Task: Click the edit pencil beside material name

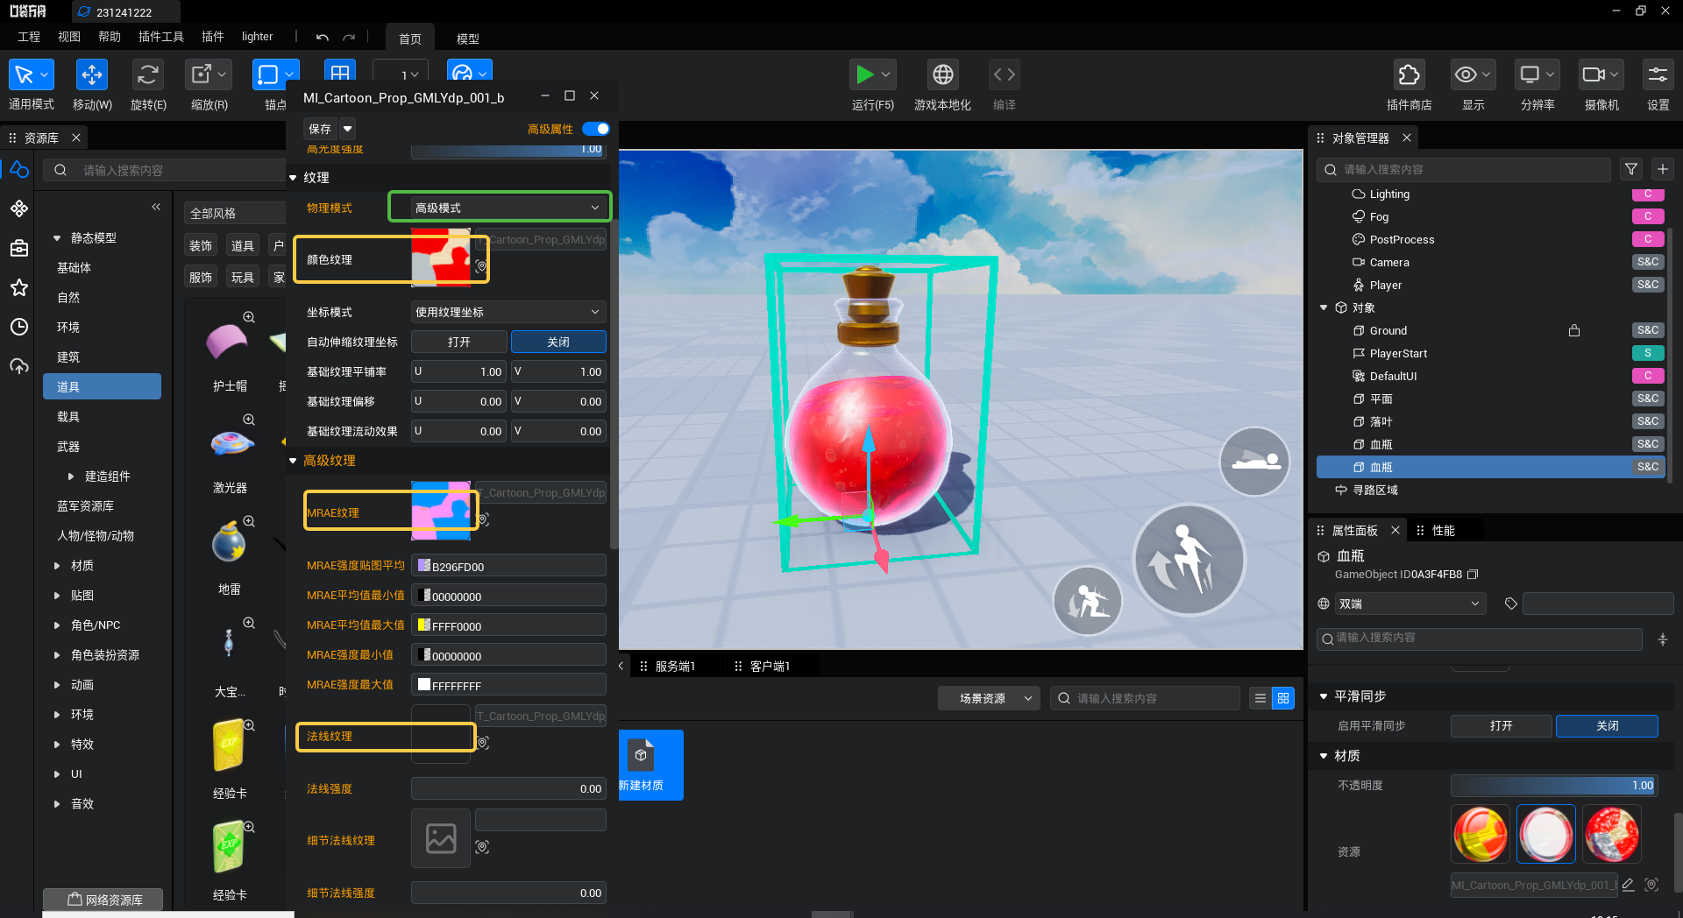Action: pos(1628,885)
